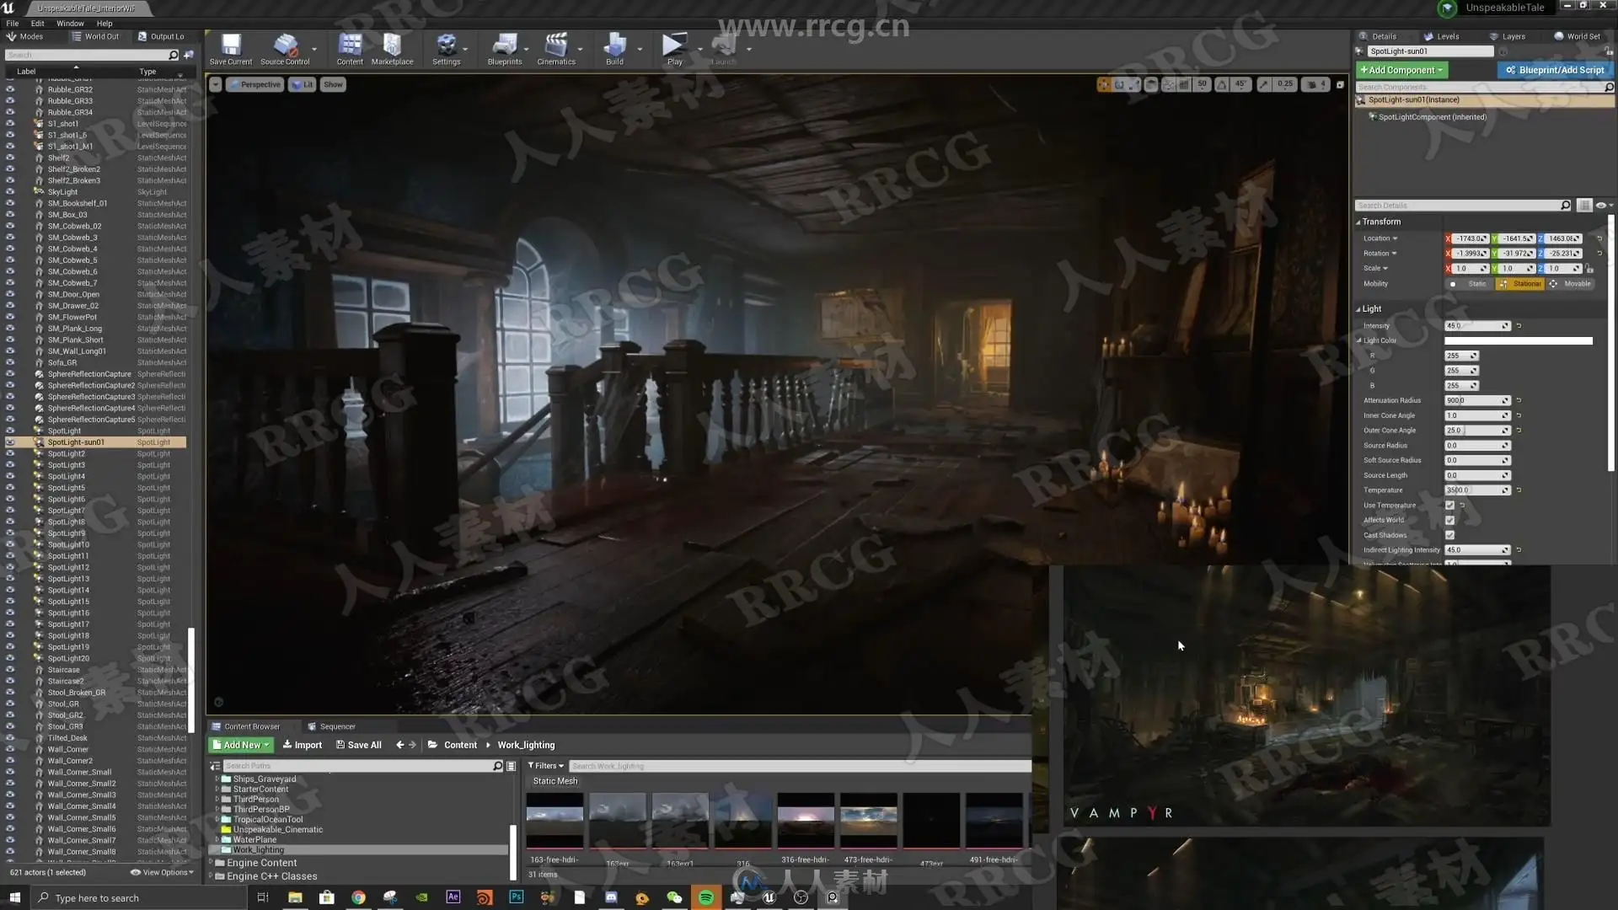This screenshot has width=1618, height=910.
Task: Click the Settings gear toolbar icon
Action: coord(446,46)
